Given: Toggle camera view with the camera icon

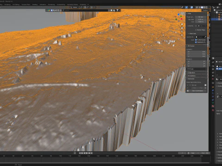Looking at the screenshot, I should click(182, 31).
